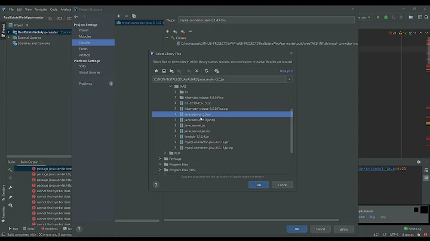Open build output settings gear
The width and height of the screenshot is (430, 241).
419,162
